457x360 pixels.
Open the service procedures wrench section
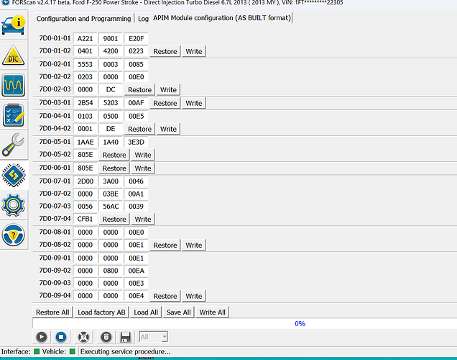14,145
